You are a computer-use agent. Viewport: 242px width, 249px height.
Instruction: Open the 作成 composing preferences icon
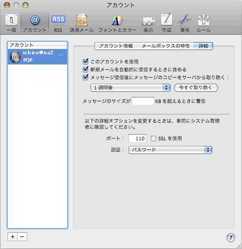coord(167,23)
